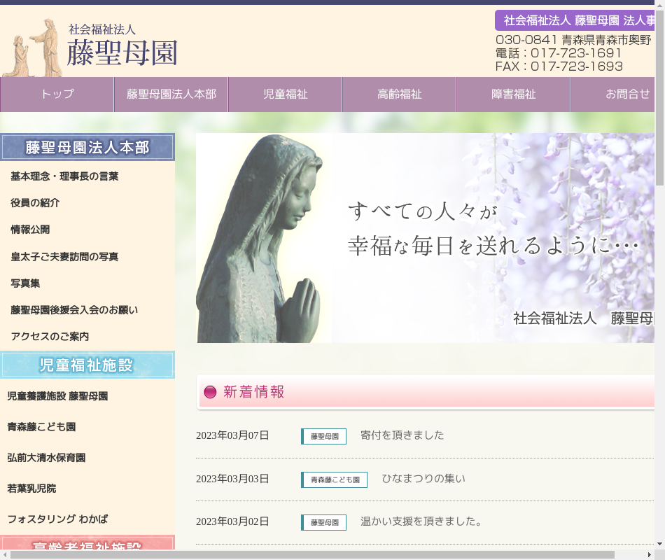Open the 役員の紹介 sidebar link
The image size is (665, 560).
[x=35, y=203]
